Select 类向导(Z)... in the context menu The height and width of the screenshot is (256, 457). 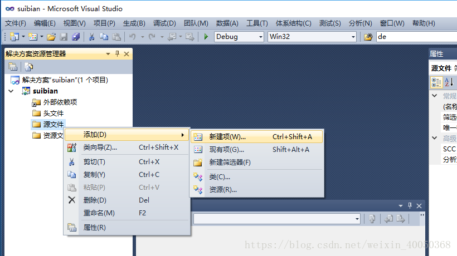tap(127, 147)
